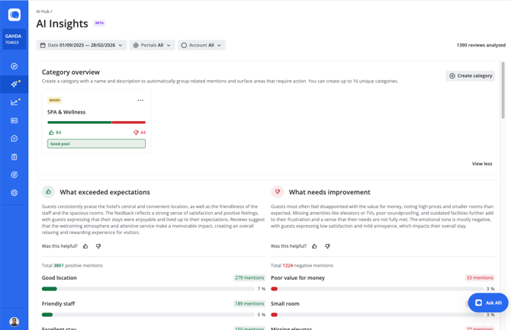Expand the Date range dropdown
The width and height of the screenshot is (511, 330).
click(x=82, y=46)
